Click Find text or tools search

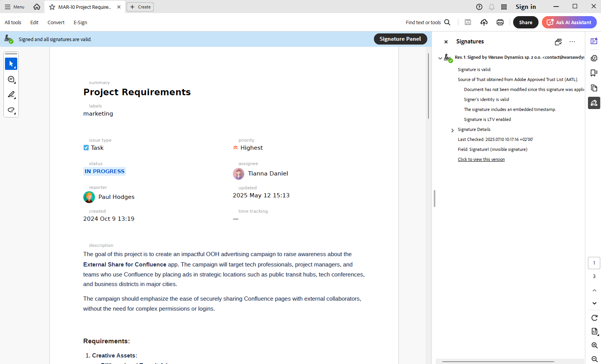click(x=428, y=22)
